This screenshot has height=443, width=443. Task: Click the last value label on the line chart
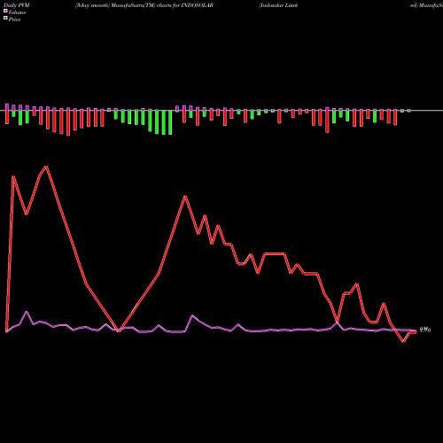pos(425,330)
